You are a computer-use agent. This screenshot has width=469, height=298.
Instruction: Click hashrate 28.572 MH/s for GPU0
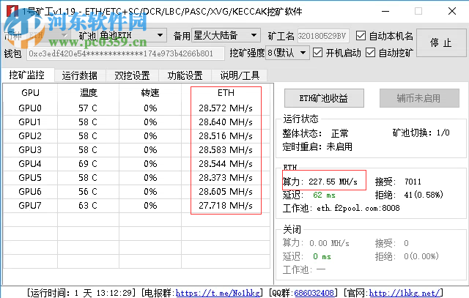(226, 108)
